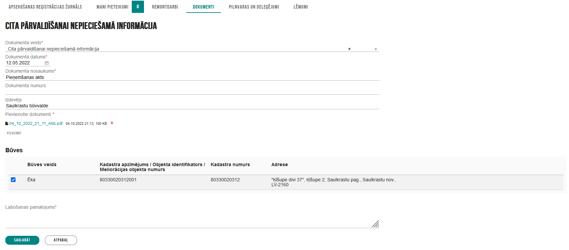569x250 pixels.
Task: Click the Adrese column header
Action: tap(280, 164)
